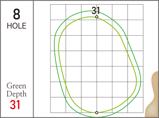Click the center vertical line between markers
Viewport: 159px width, 118px height.
pos(97,65)
